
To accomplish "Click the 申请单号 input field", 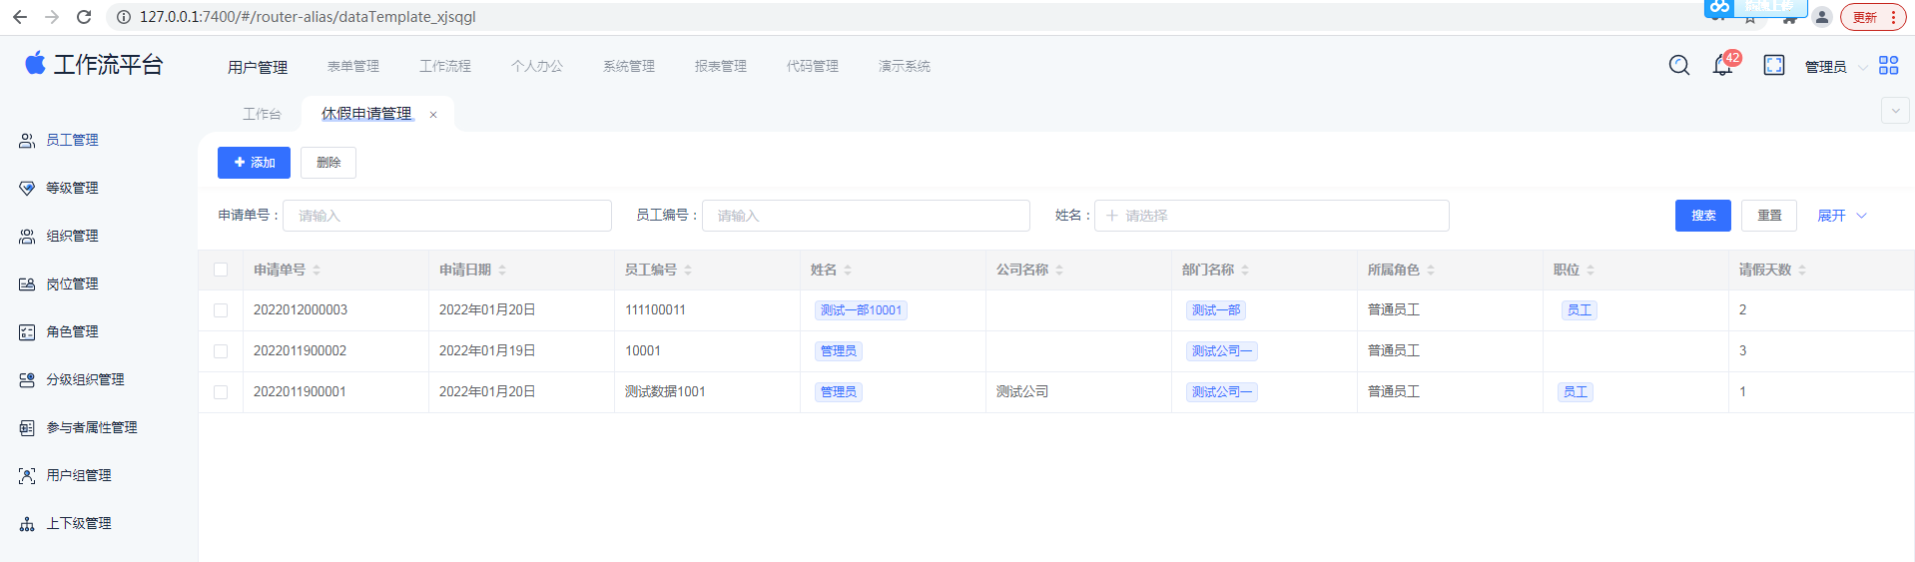I will coord(446,216).
